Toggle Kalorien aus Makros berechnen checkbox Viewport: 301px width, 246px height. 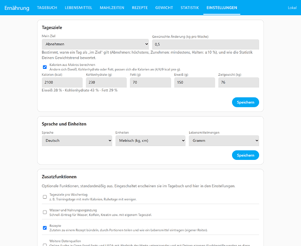pyautogui.click(x=45, y=67)
